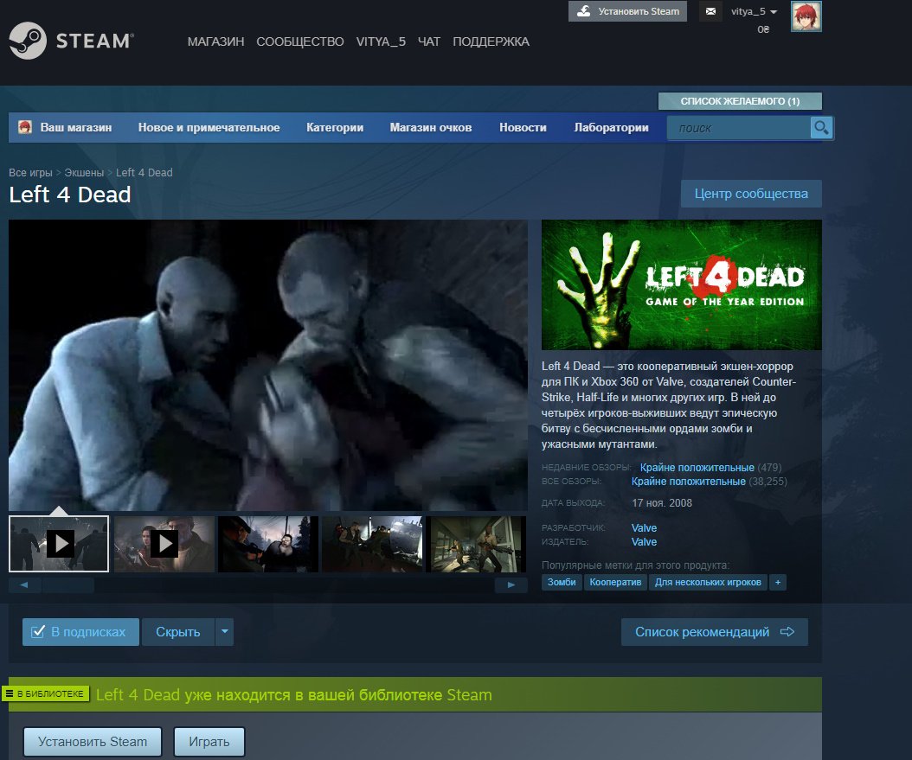Click the Все игры breadcrumb
This screenshot has height=760, width=912.
30,173
